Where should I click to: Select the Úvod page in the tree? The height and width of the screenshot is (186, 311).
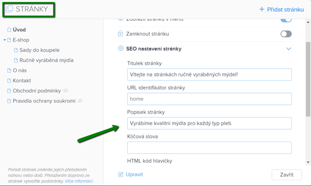tap(19, 30)
